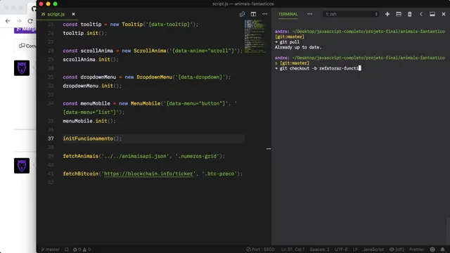Viewport: 450px width, 253px height.
Task: Open Conversation tab in browser window
Action: click(x=27, y=46)
